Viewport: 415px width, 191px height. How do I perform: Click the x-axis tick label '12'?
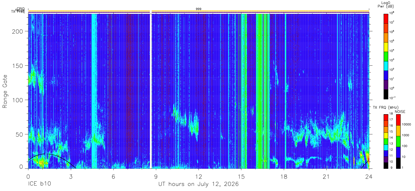click(x=198, y=177)
